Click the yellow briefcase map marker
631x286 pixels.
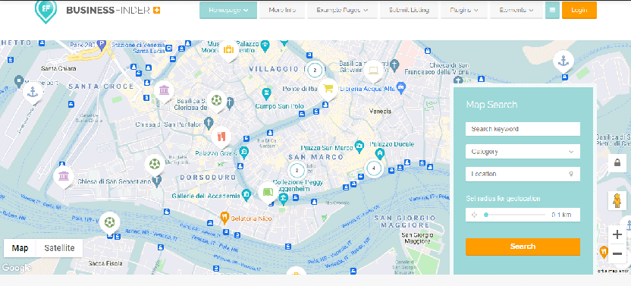tap(228, 50)
